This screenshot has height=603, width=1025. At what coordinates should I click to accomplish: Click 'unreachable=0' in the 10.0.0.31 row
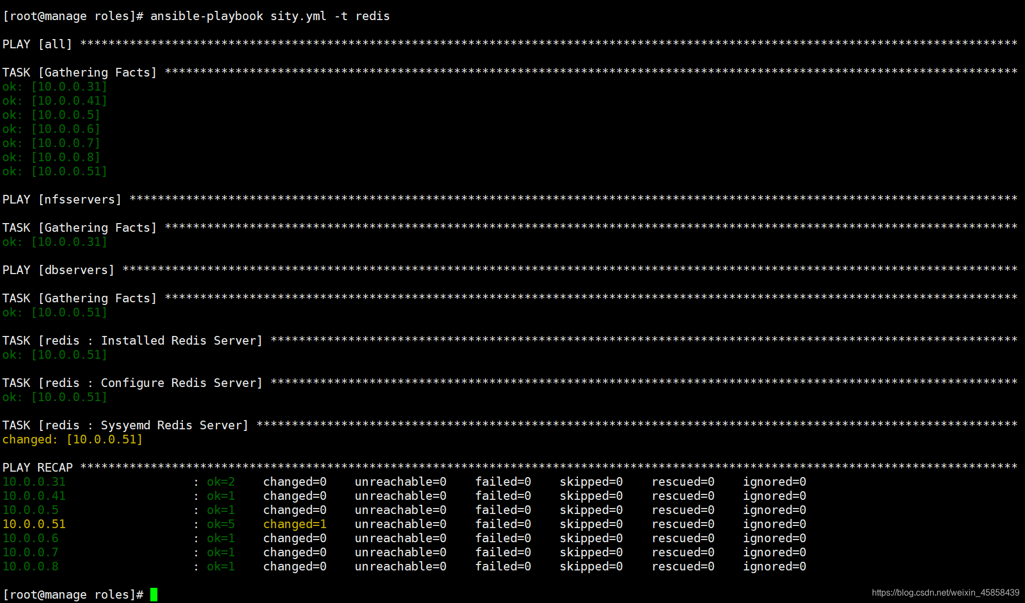[400, 482]
